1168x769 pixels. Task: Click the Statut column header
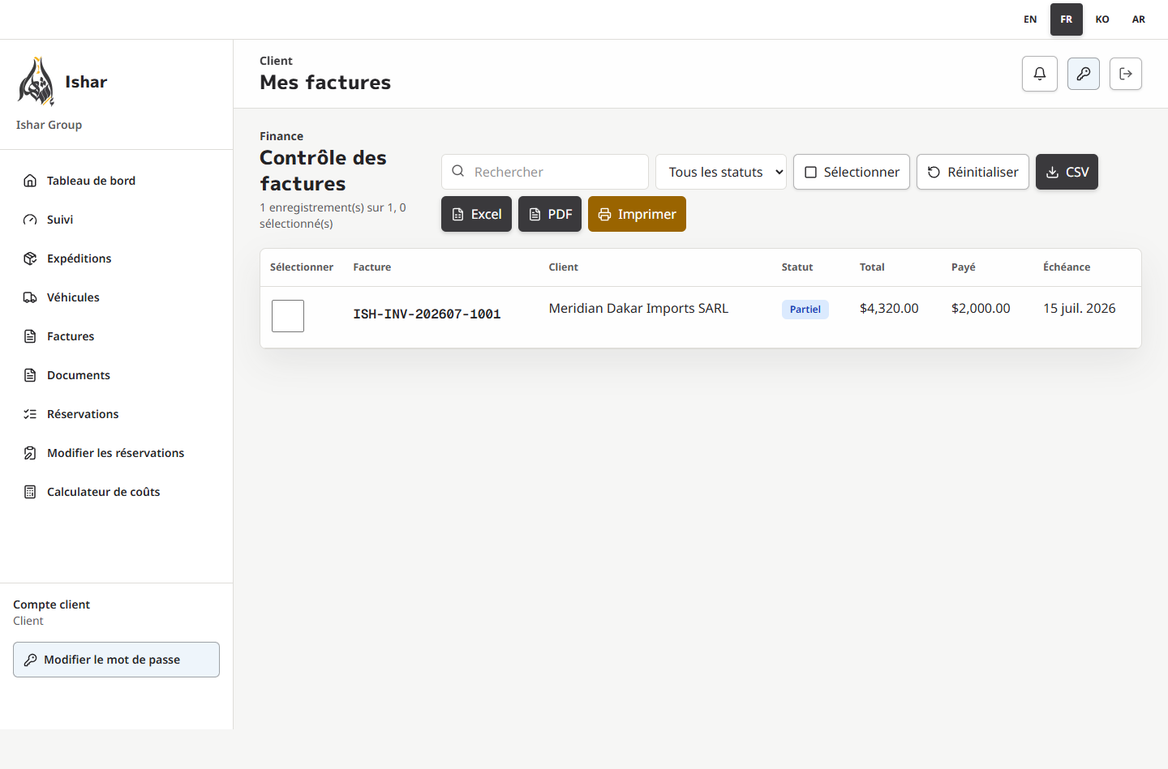click(797, 267)
